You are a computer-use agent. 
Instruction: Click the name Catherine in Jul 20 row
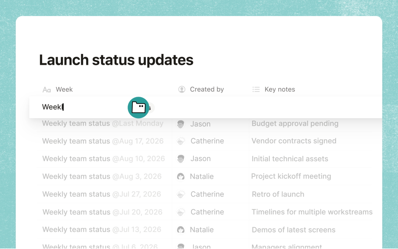207,212
